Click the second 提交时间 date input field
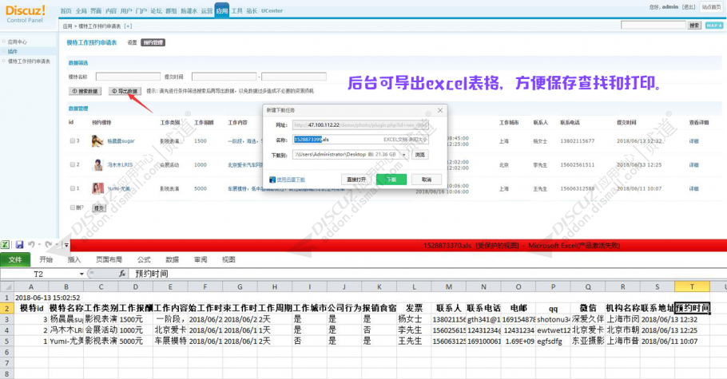Viewport: 727px width, 379px height. point(294,77)
